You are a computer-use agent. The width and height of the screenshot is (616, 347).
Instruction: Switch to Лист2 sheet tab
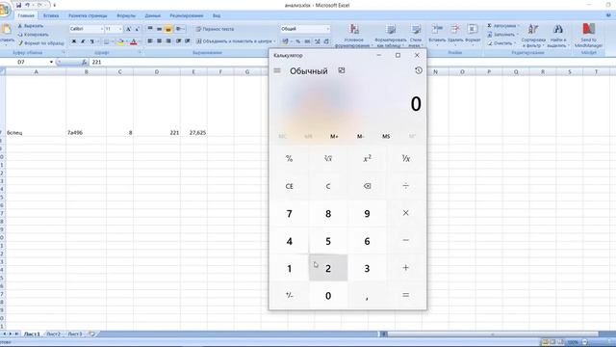point(54,334)
